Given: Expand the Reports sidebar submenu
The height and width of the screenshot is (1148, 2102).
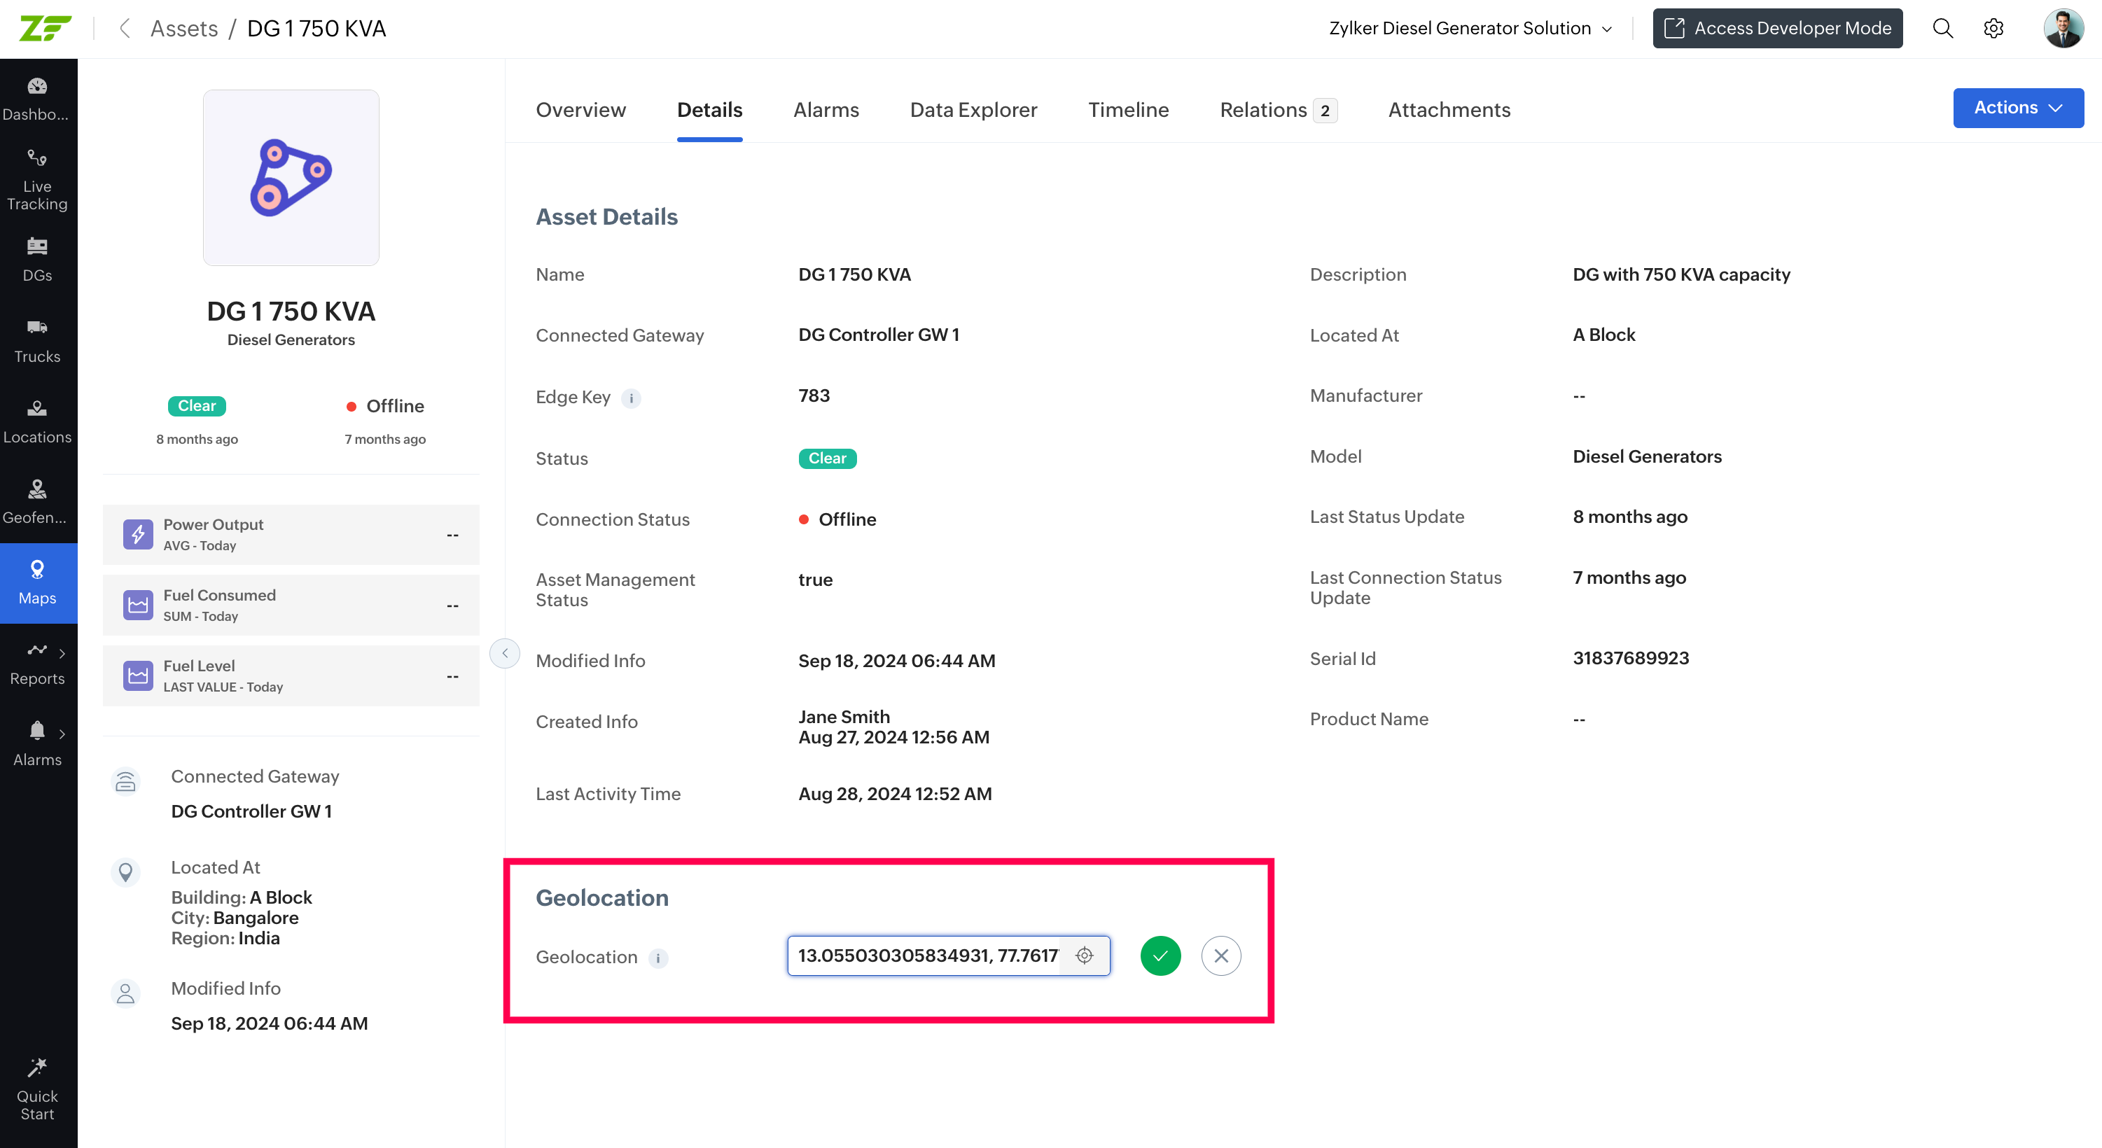Looking at the screenshot, I should point(62,652).
